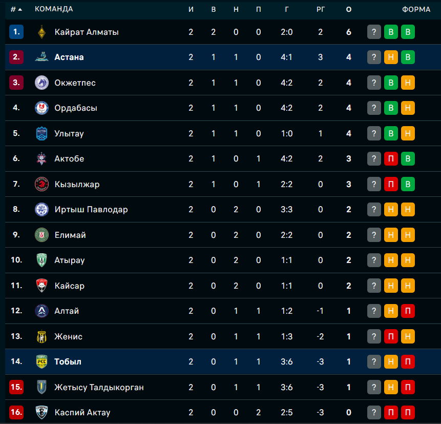Viewport: 441px width, 424px height.
Task: Click the КОМАНДА column header
Action: click(x=54, y=9)
